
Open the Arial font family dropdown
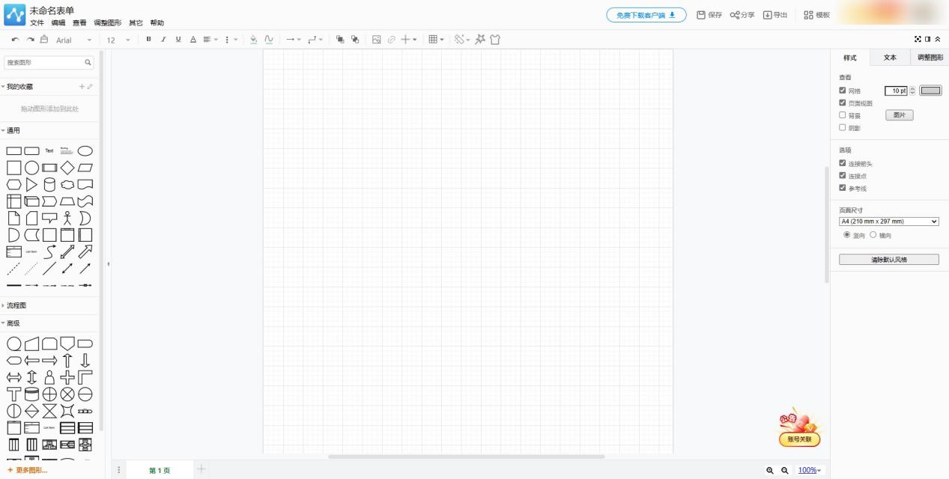pos(74,40)
